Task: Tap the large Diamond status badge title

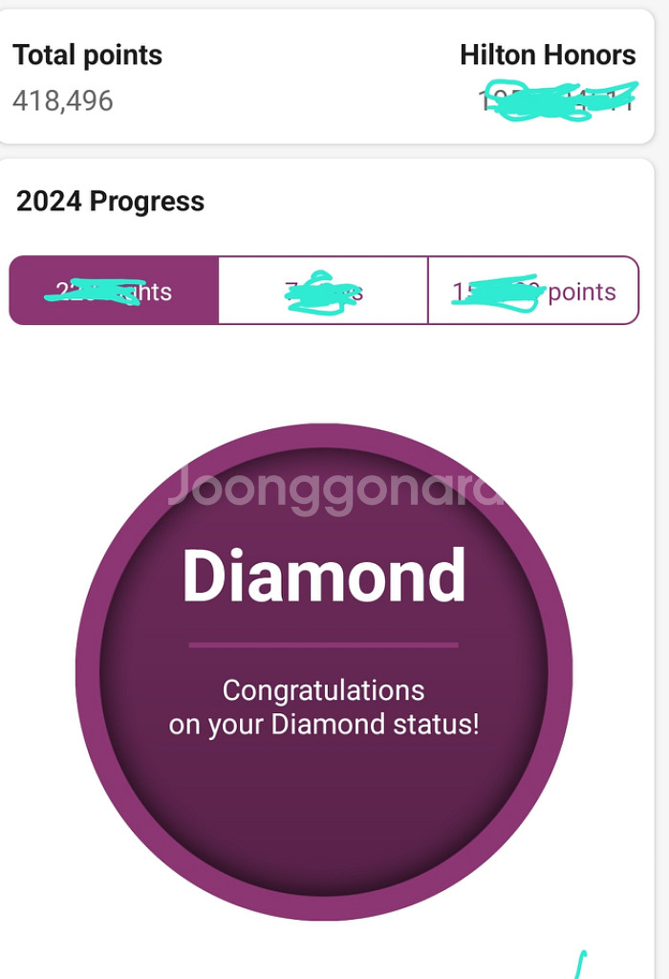Action: [x=324, y=575]
